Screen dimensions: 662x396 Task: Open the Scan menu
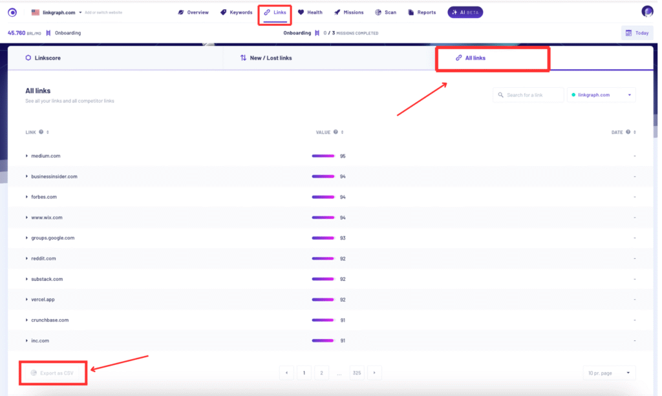point(386,12)
